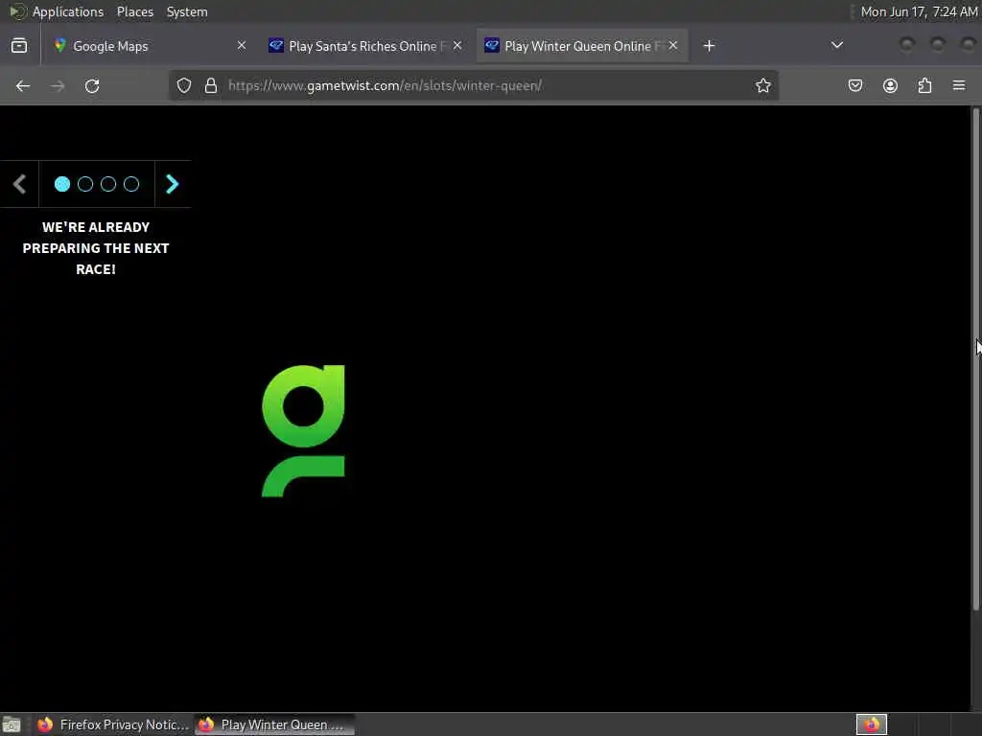Image resolution: width=982 pixels, height=736 pixels.
Task: Show next carousel slide arrow
Action: [173, 184]
